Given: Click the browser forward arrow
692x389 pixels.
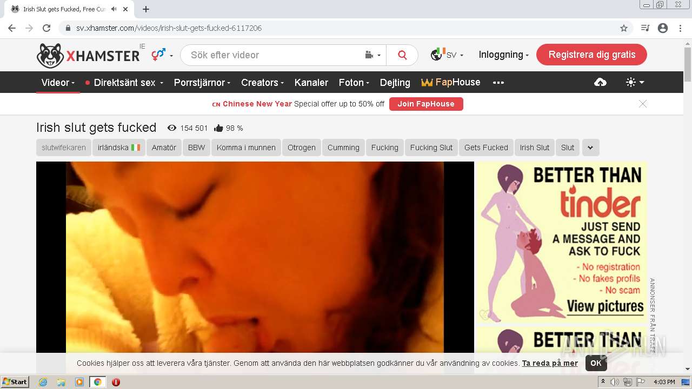Looking at the screenshot, I should pos(29,28).
